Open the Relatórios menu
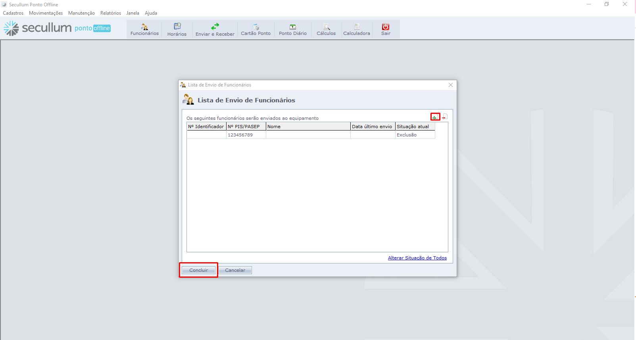The width and height of the screenshot is (636, 340). [111, 13]
